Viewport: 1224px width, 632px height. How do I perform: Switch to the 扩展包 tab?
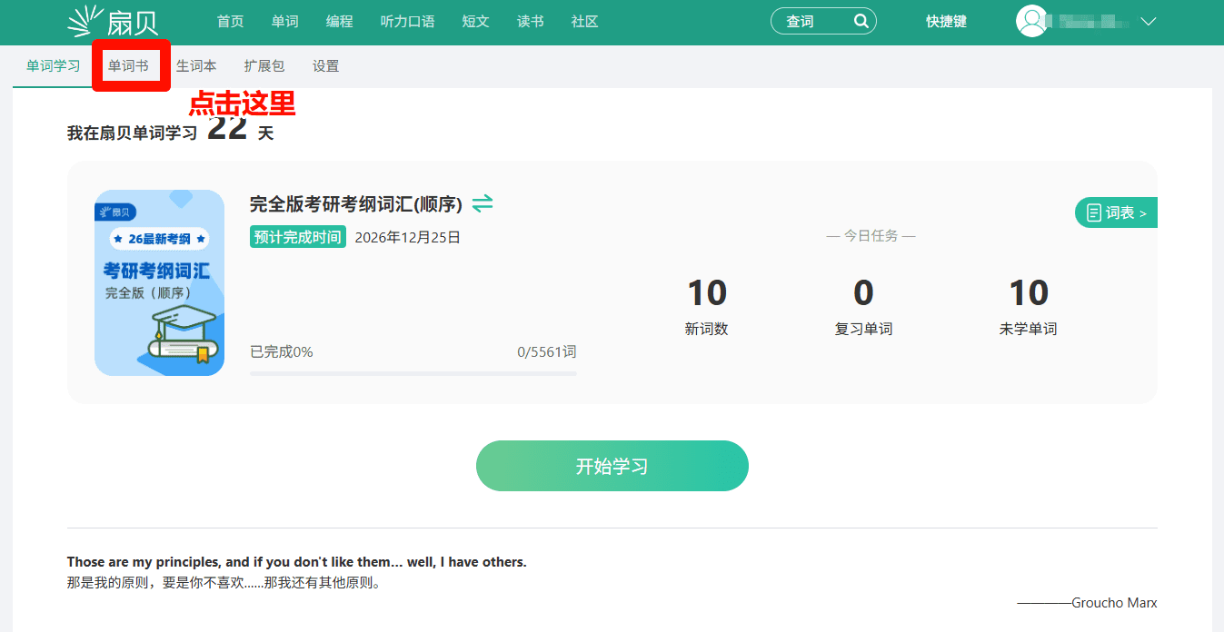(264, 66)
